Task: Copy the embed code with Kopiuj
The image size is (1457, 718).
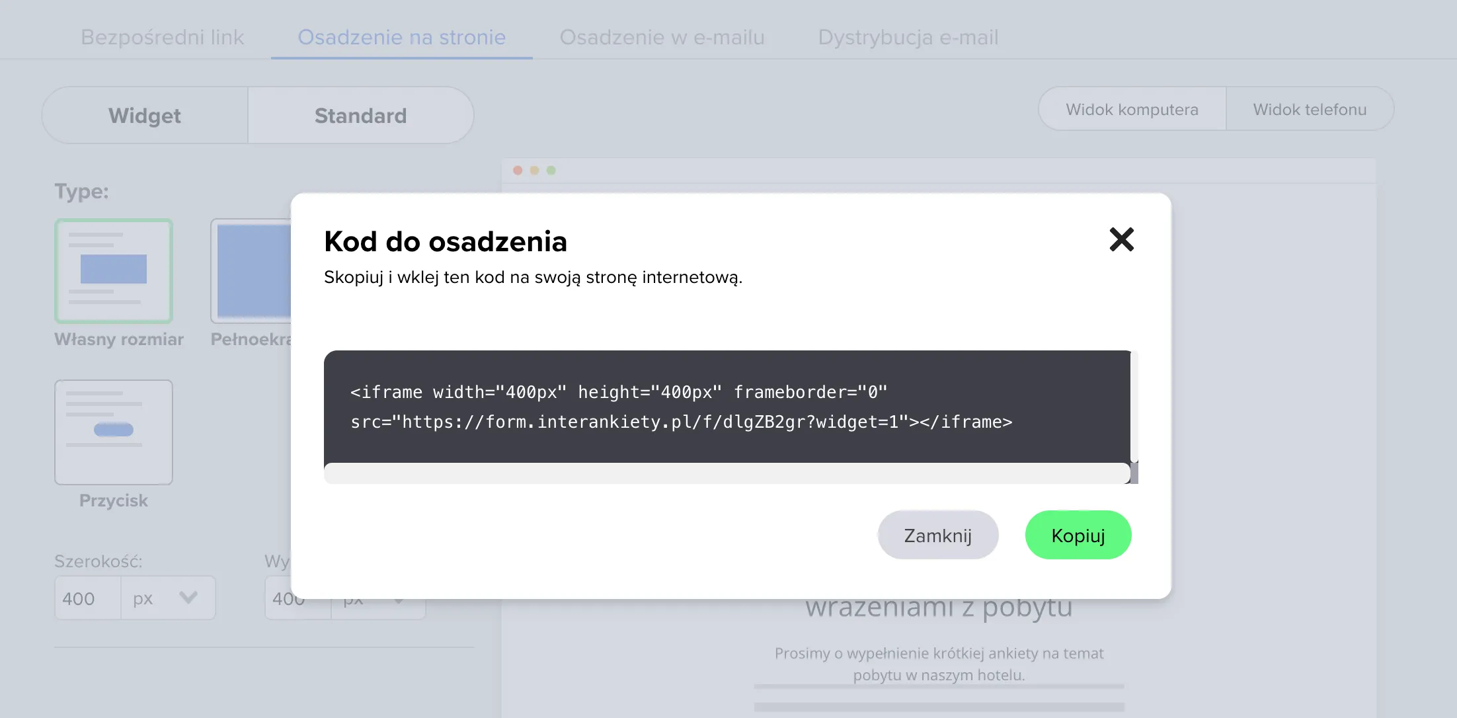Action: point(1078,535)
